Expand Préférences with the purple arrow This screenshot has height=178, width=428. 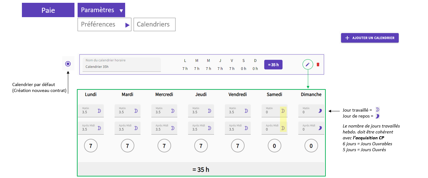coord(127,25)
